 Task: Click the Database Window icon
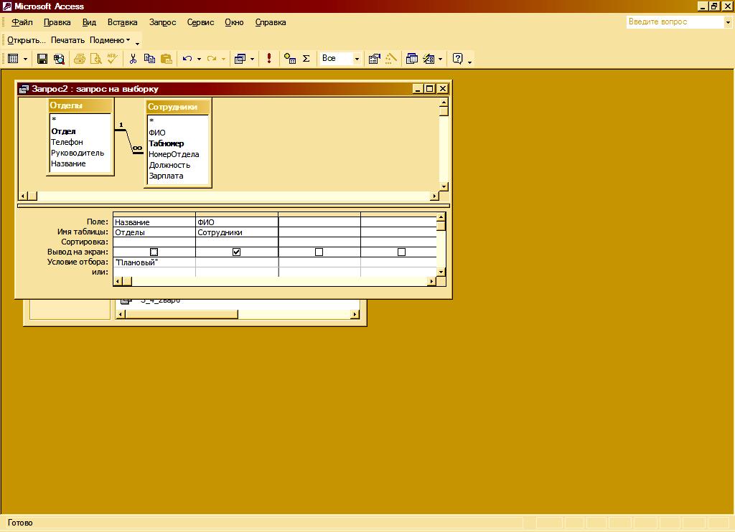pos(411,59)
